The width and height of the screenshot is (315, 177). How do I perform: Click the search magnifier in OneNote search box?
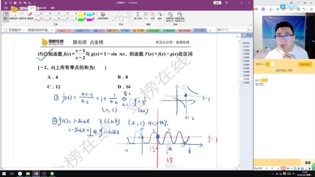click(x=249, y=30)
